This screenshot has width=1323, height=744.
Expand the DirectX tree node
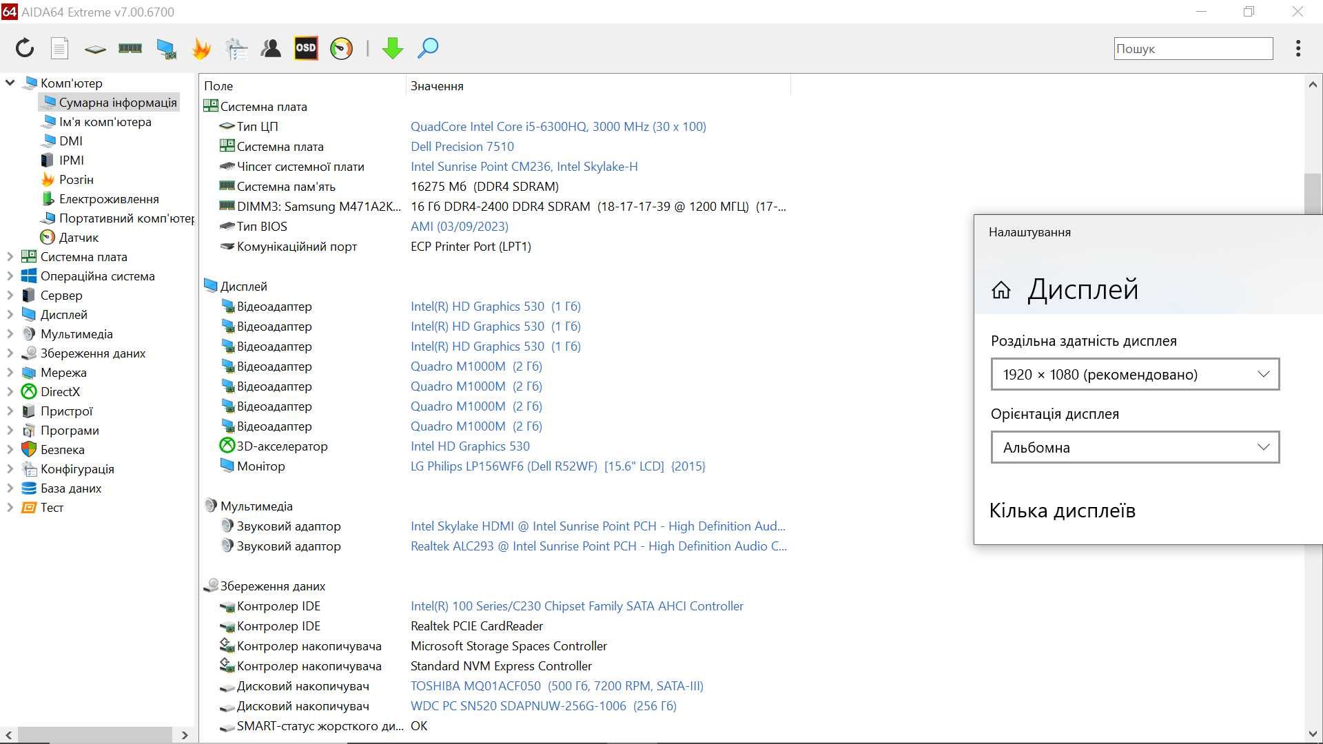10,391
